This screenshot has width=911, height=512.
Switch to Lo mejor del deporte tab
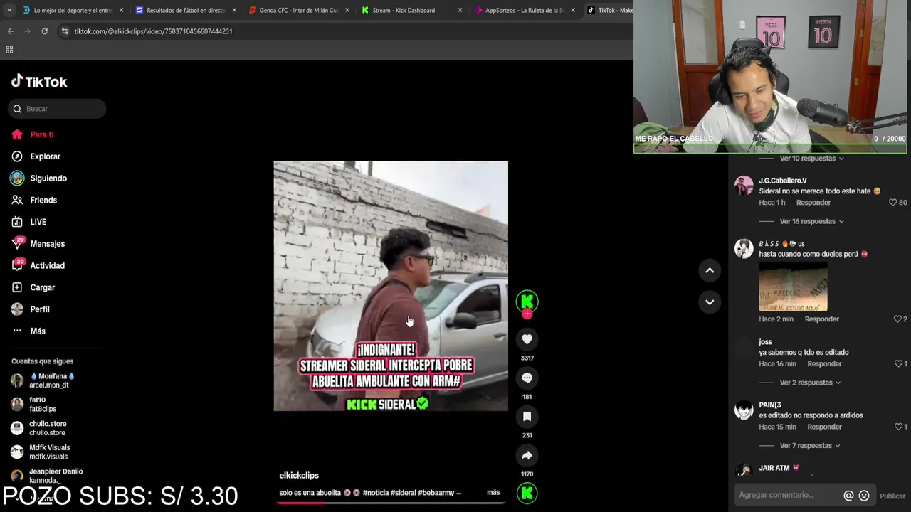tap(73, 11)
